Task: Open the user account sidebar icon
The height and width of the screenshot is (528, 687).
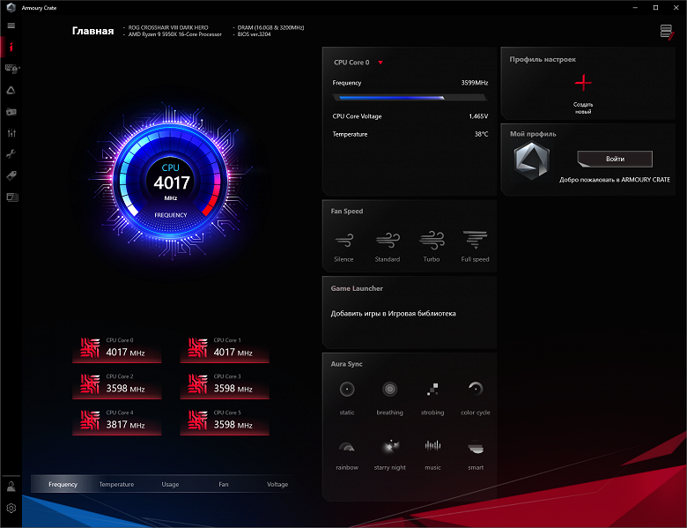Action: point(11,487)
